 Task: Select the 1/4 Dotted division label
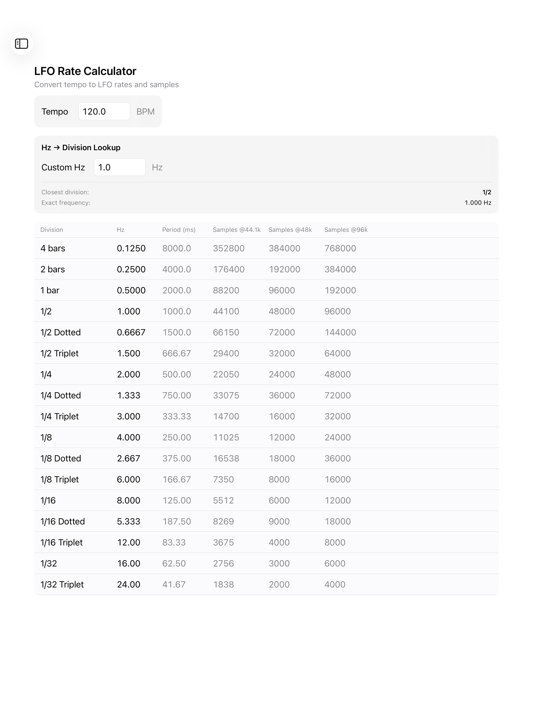(x=60, y=395)
